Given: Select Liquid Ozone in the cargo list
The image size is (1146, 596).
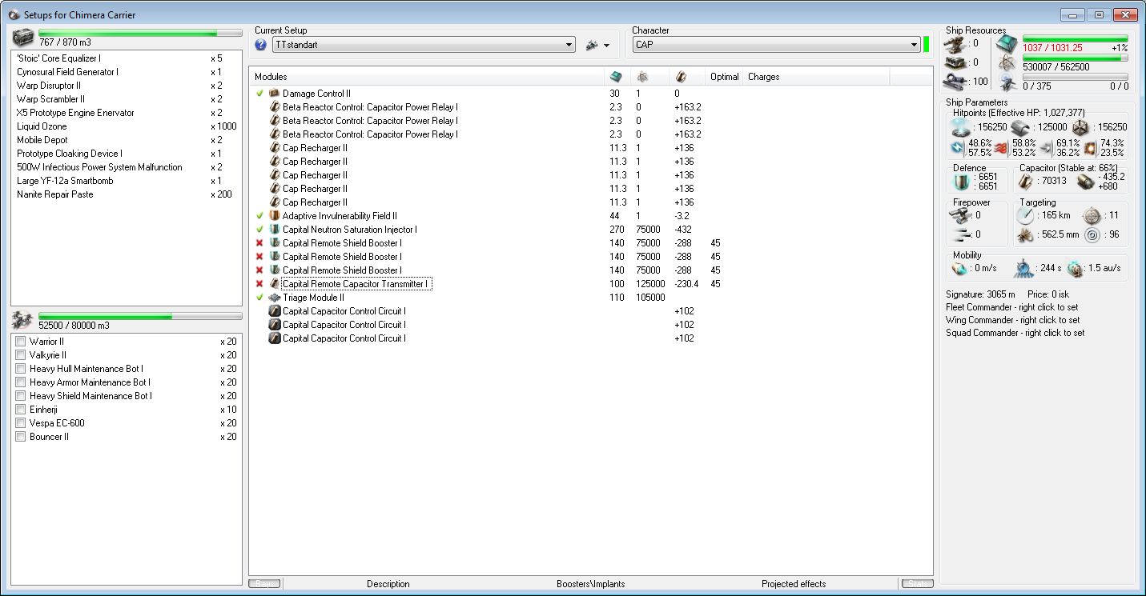Looking at the screenshot, I should pyautogui.click(x=127, y=126).
